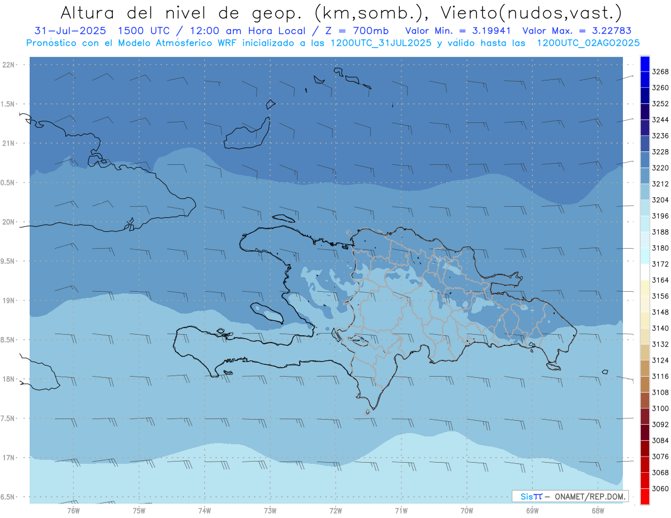Click the '69W' longitude label
Image resolution: width=671 pixels, height=518 pixels.
tap(532, 510)
